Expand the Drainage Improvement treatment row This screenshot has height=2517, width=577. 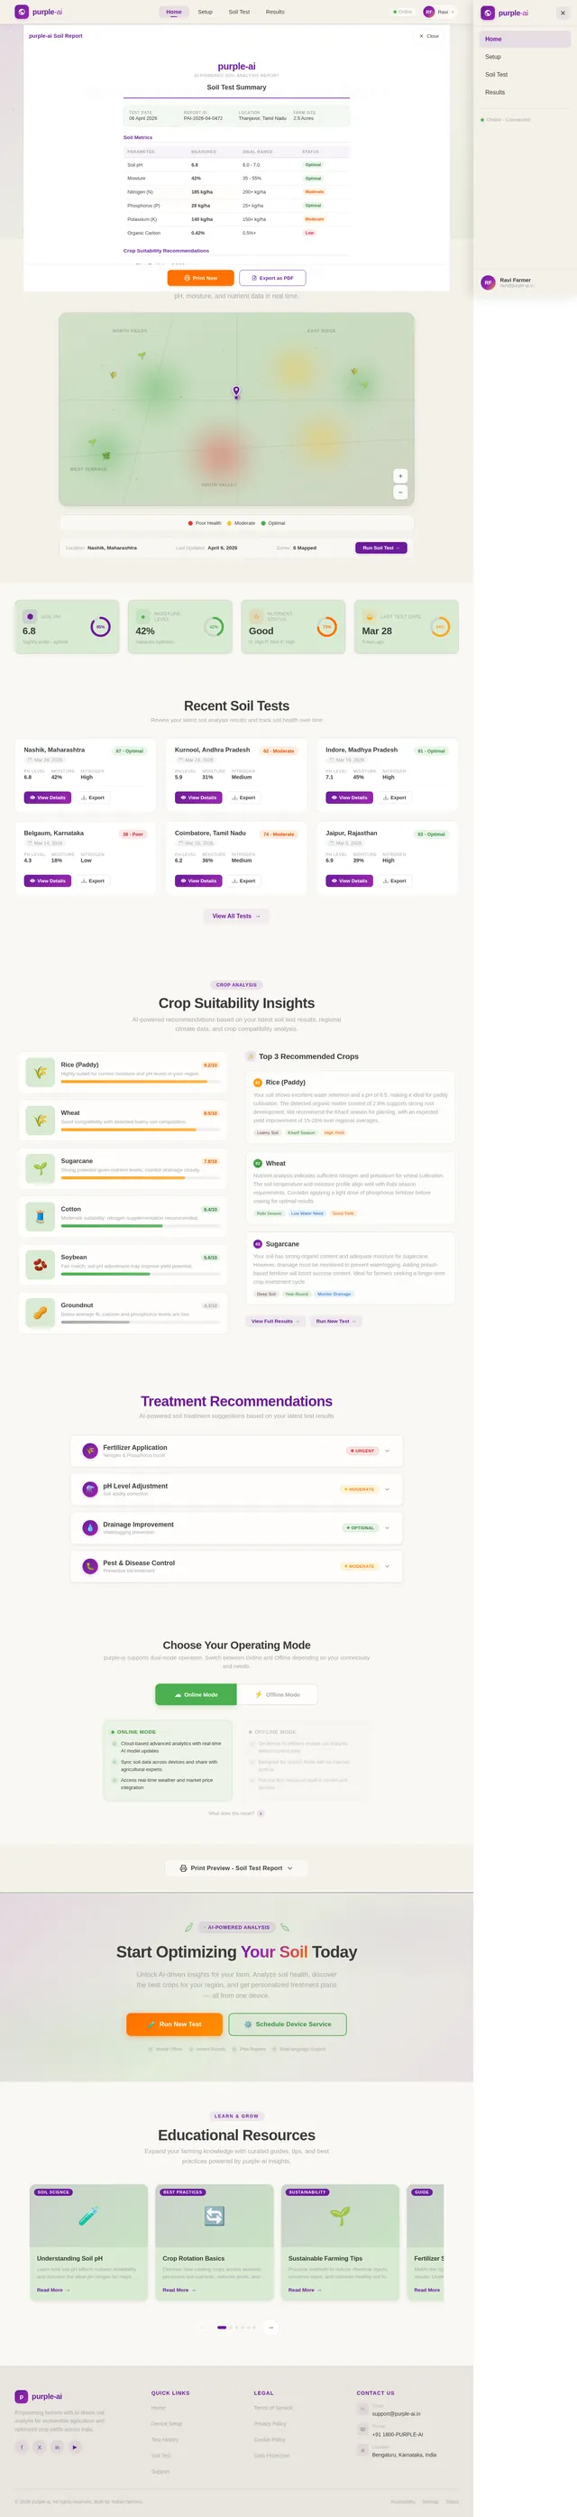(x=236, y=1527)
